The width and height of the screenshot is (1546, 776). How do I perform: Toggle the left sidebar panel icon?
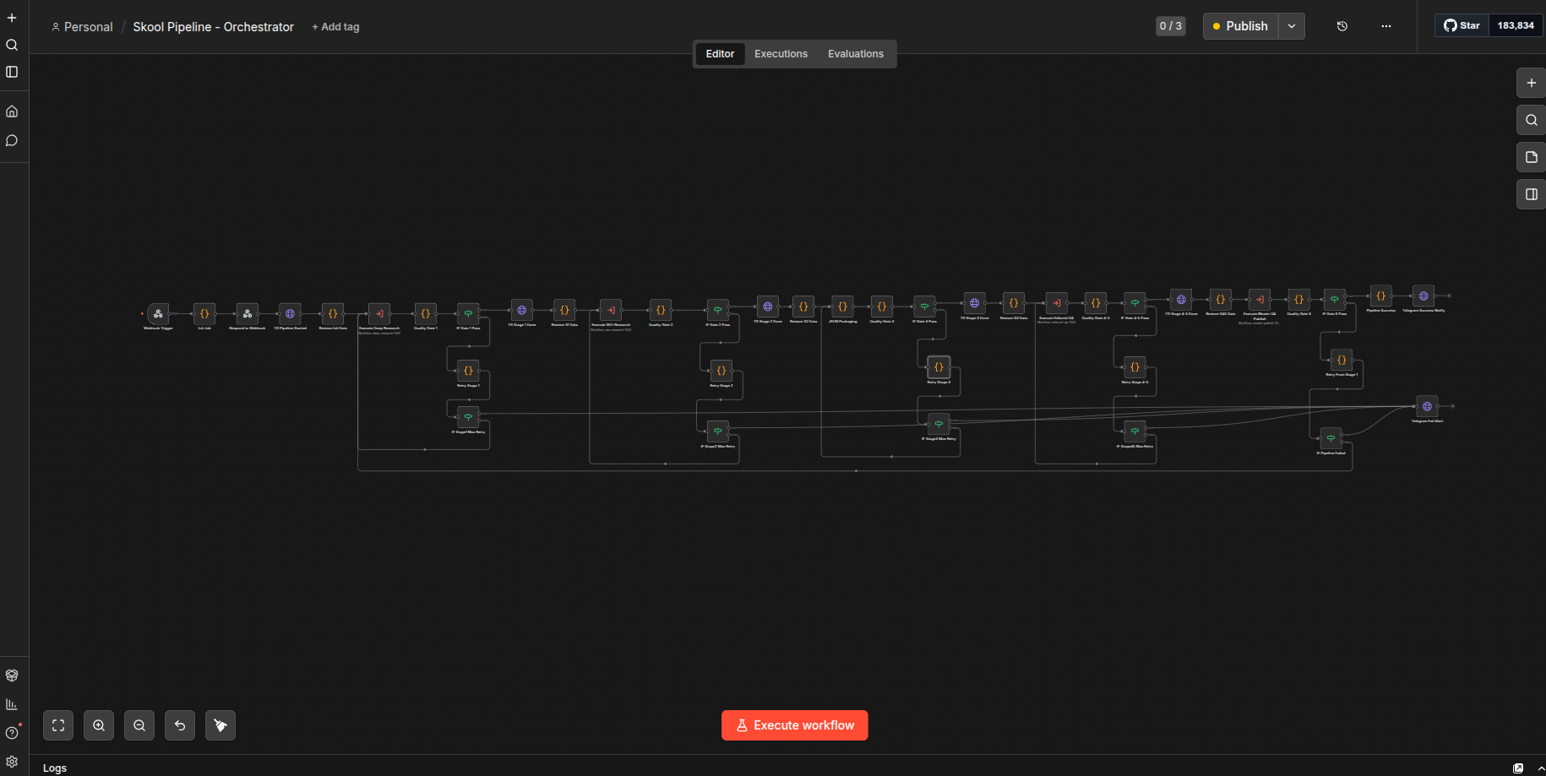tap(12, 72)
